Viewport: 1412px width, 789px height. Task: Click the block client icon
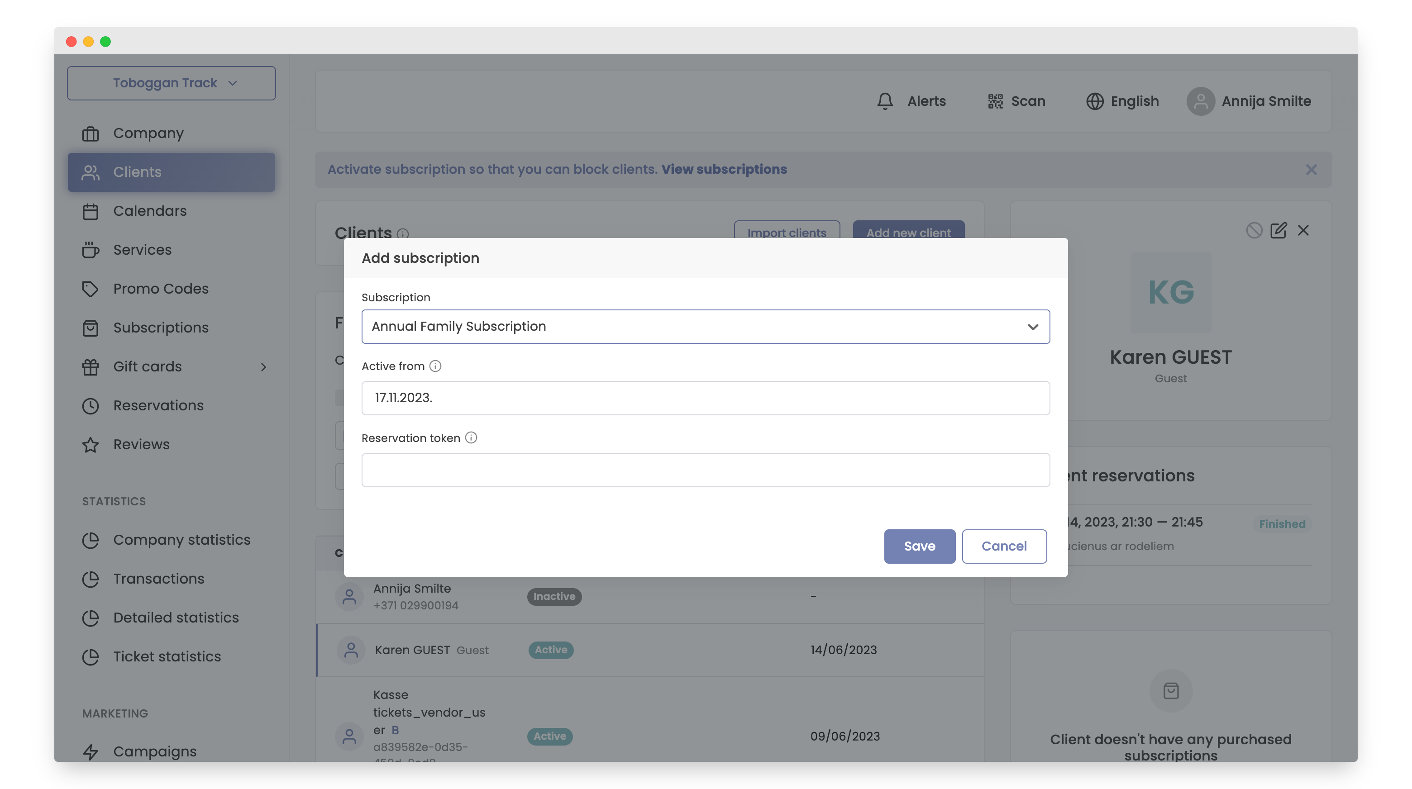pos(1254,230)
